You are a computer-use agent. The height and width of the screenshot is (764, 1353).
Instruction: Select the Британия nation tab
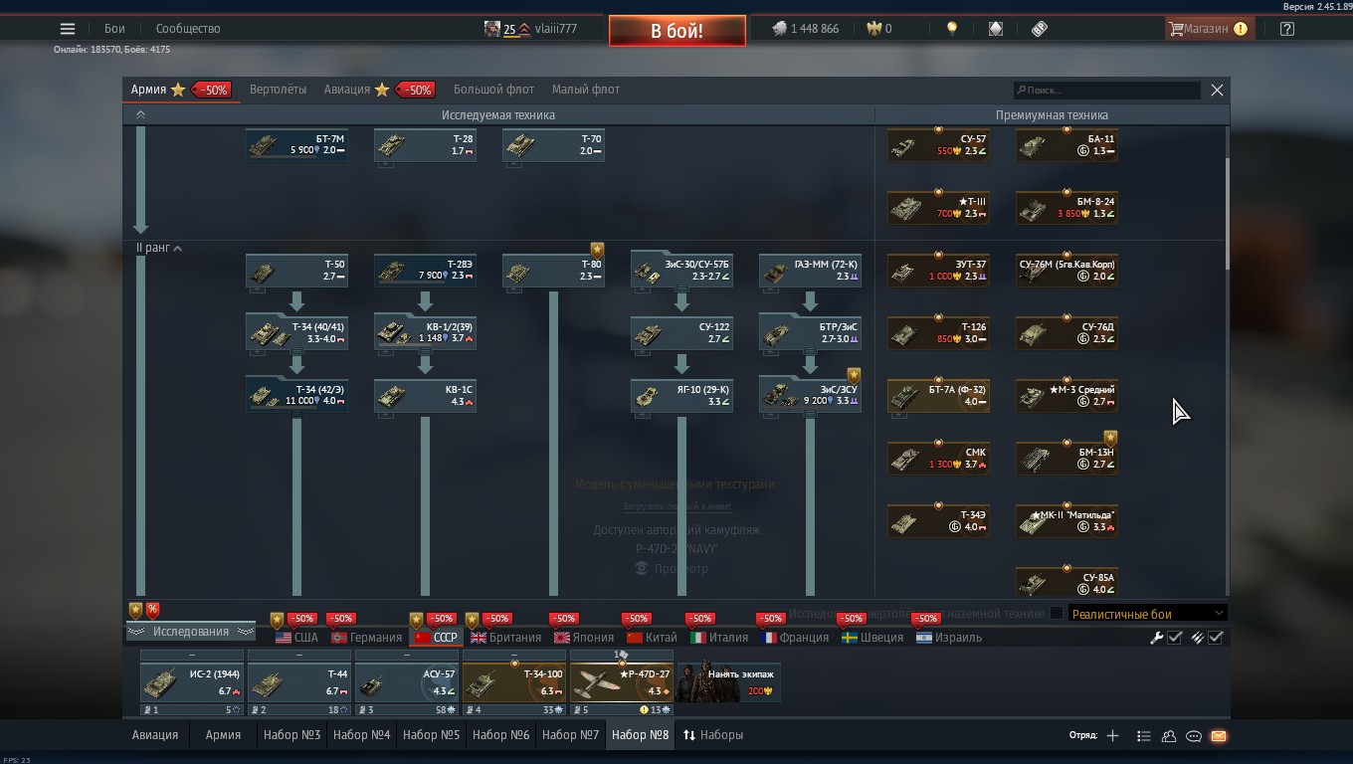pyautogui.click(x=506, y=638)
